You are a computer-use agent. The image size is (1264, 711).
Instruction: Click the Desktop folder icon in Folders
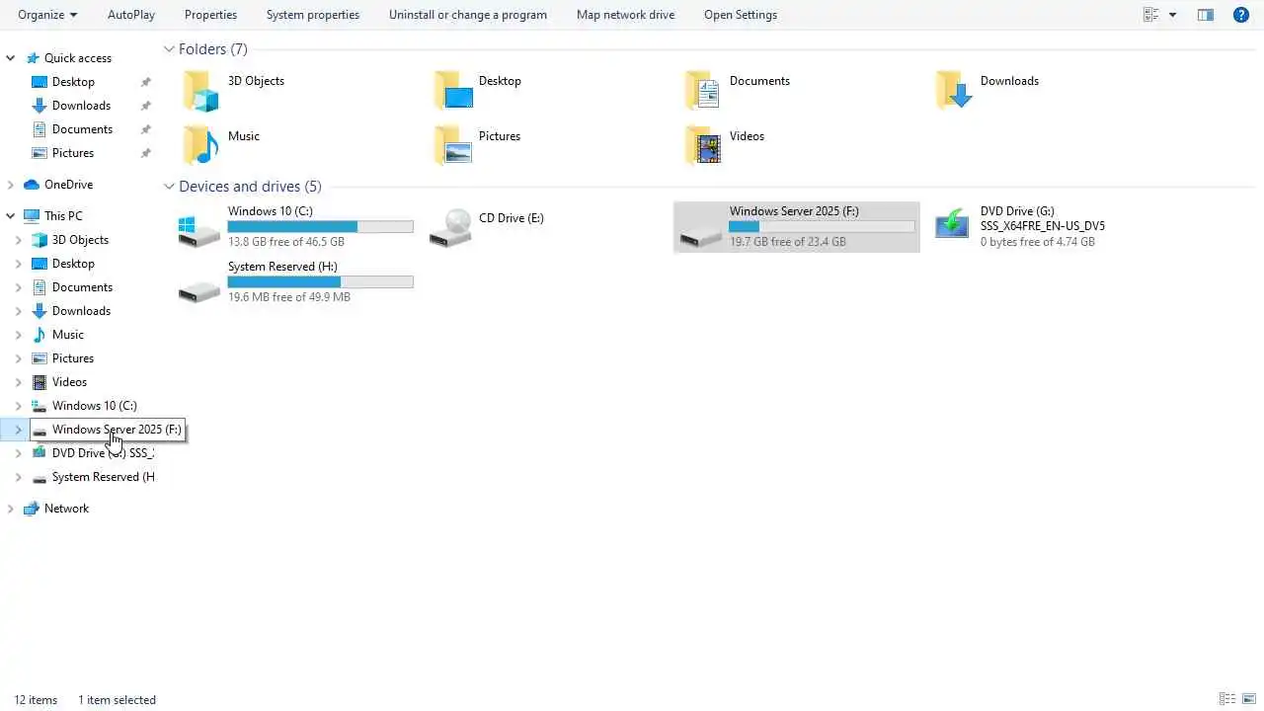[453, 91]
